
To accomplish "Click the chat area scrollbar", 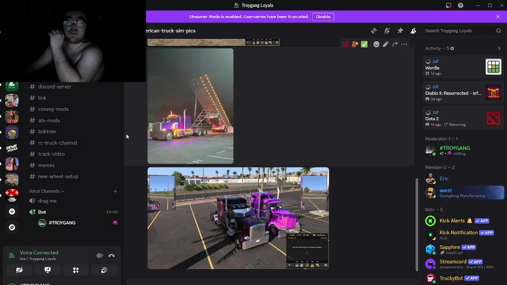I will point(416,224).
